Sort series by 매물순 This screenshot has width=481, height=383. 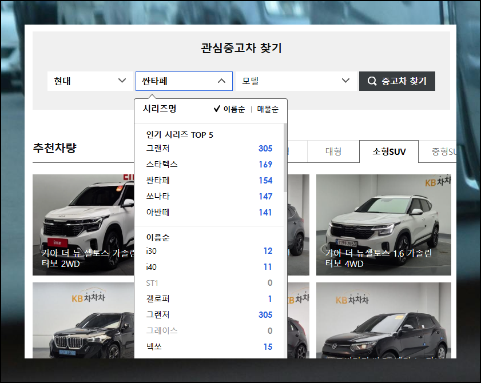268,109
